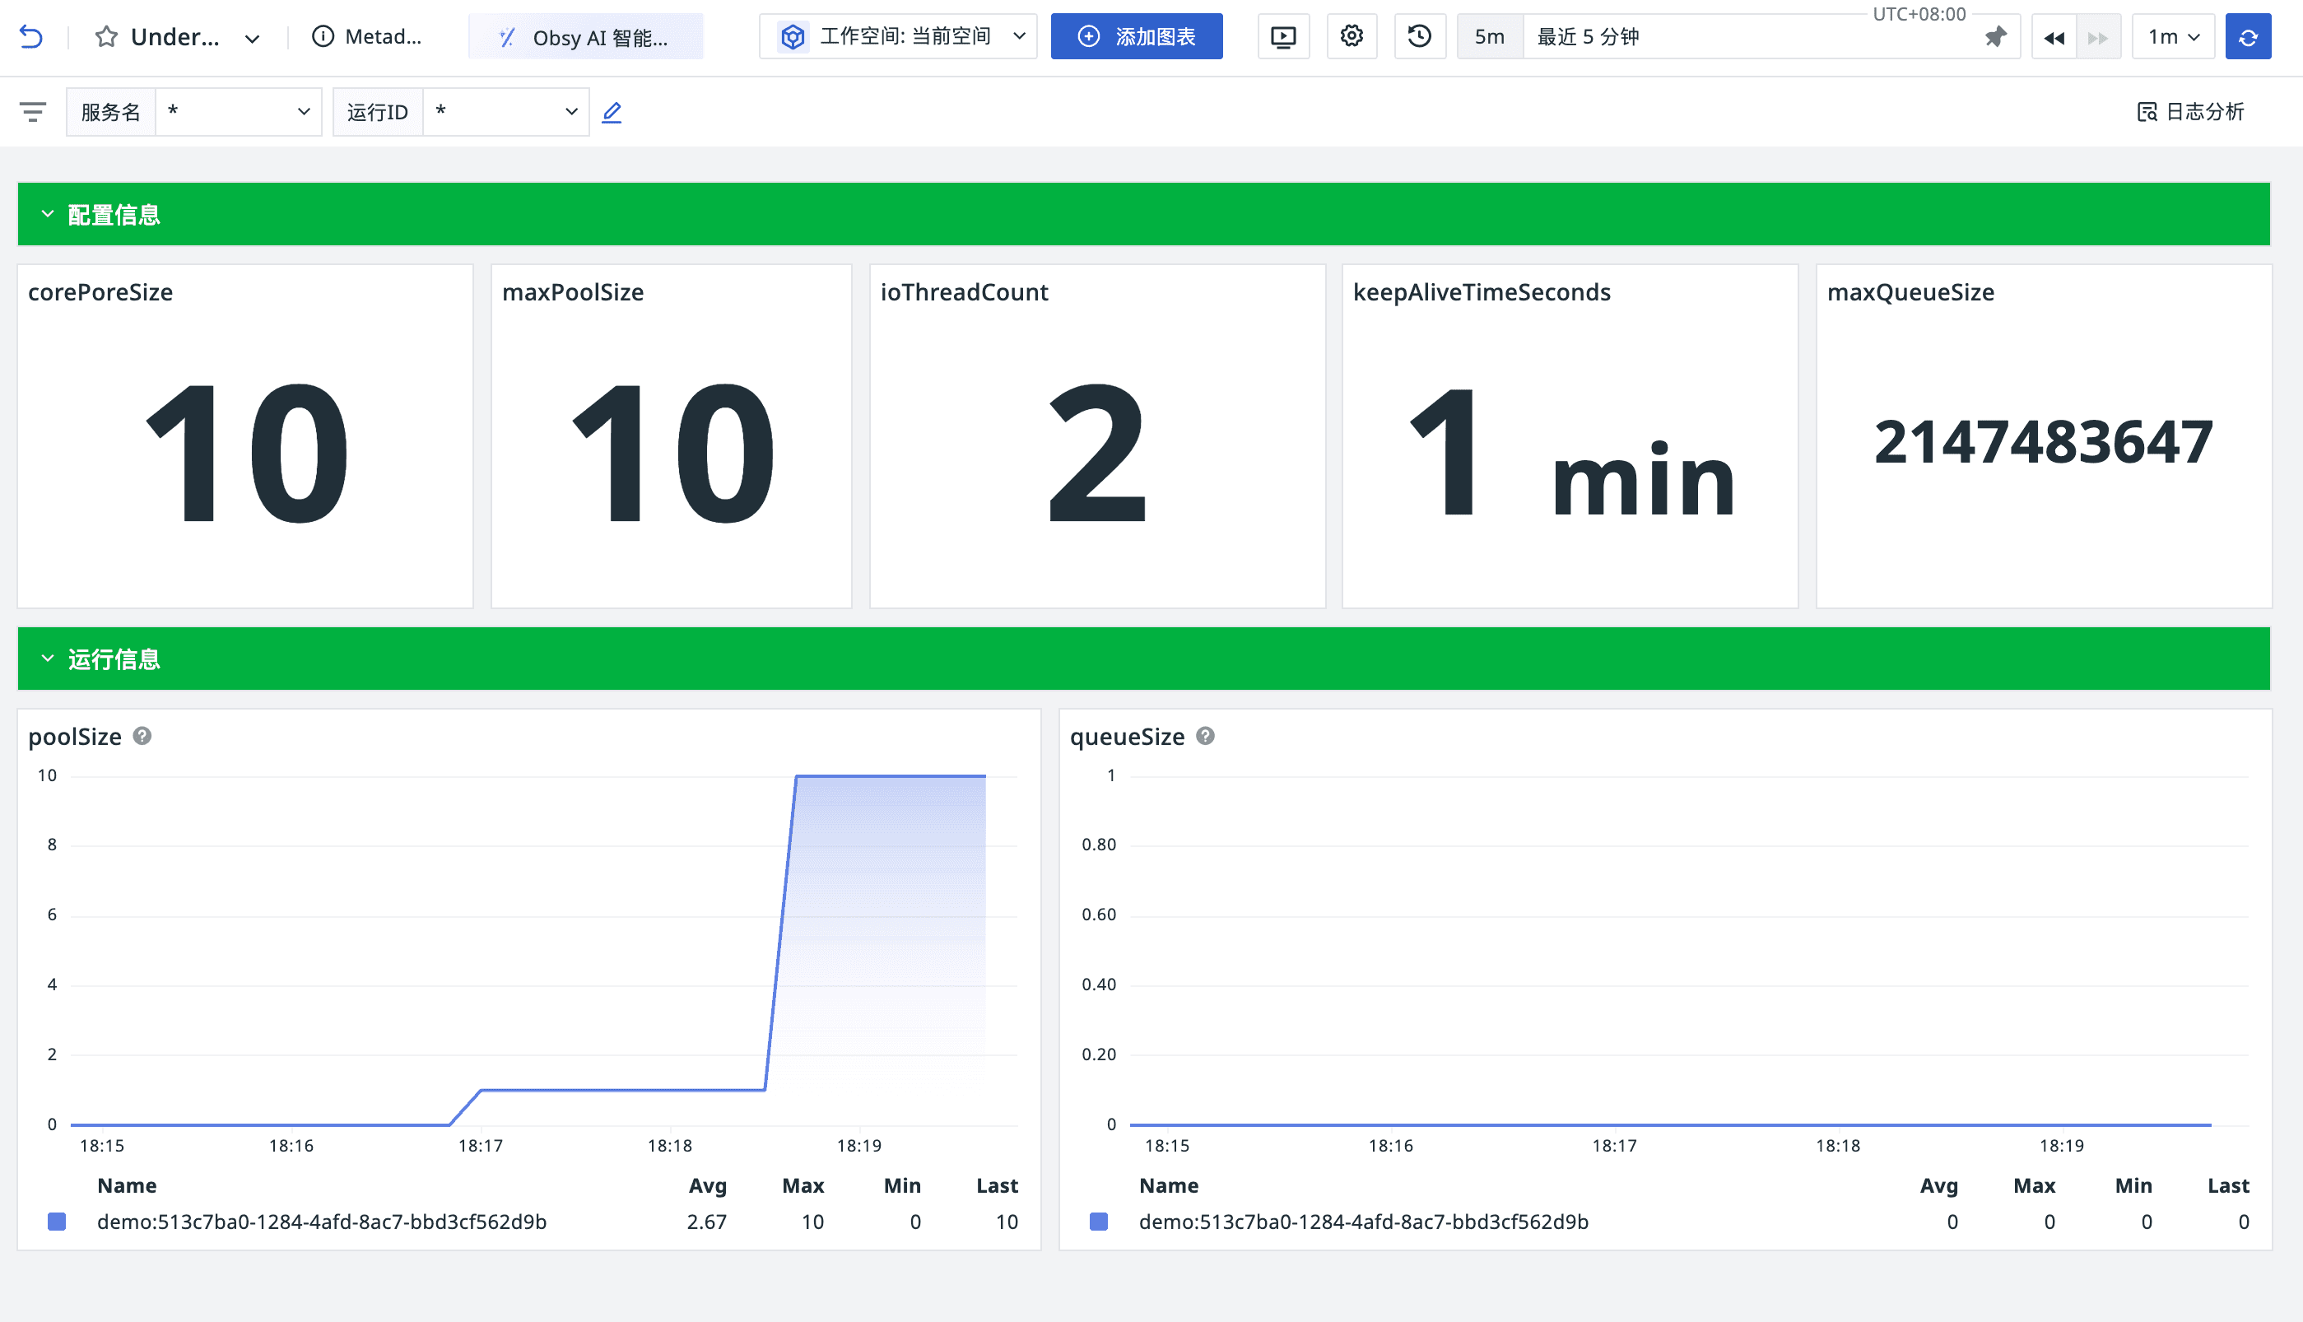Viewport: 2303px width, 1322px height.
Task: Edit variables with the pencil icon
Action: tap(612, 112)
